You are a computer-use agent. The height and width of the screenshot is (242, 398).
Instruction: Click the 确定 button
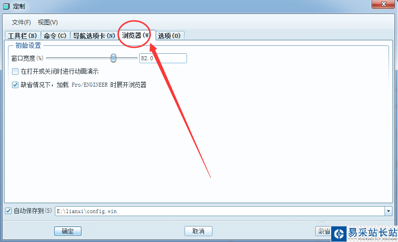coord(68,231)
